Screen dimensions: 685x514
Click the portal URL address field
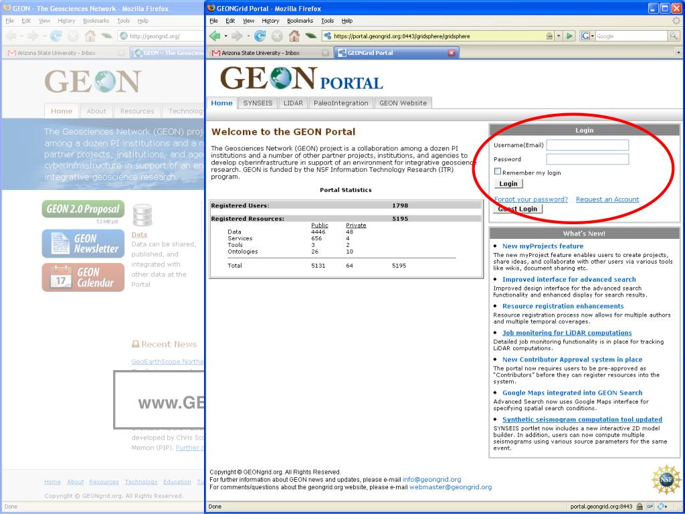tap(438, 36)
